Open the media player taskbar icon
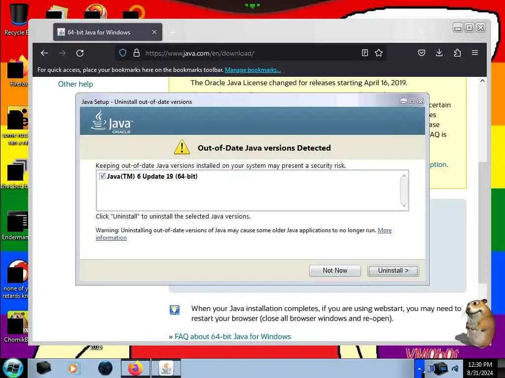 pos(73,368)
